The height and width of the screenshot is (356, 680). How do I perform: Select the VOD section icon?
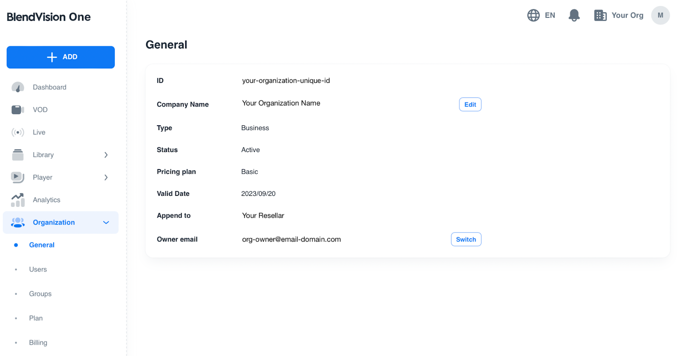[x=17, y=110]
